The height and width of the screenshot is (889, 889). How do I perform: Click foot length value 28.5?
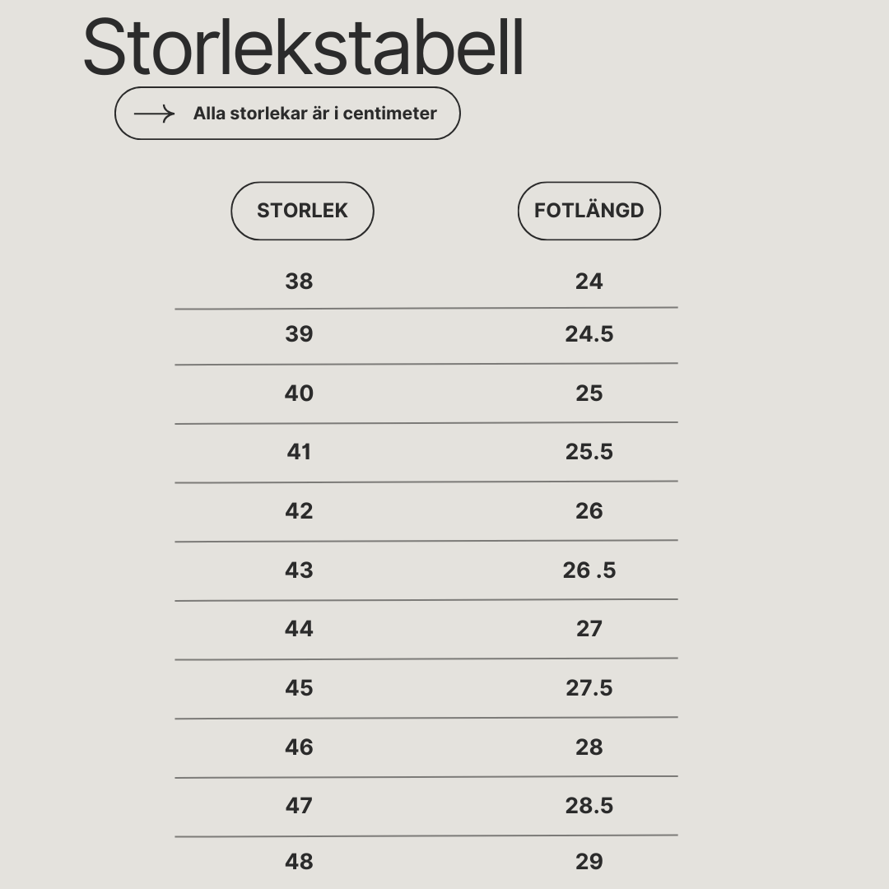pyautogui.click(x=589, y=806)
